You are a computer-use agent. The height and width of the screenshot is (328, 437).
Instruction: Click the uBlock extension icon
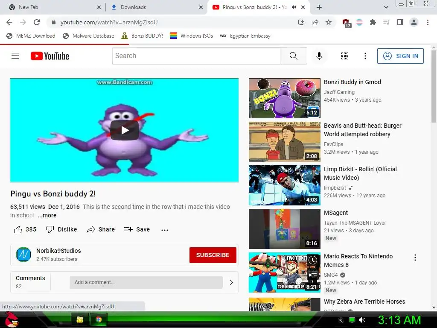click(x=346, y=23)
